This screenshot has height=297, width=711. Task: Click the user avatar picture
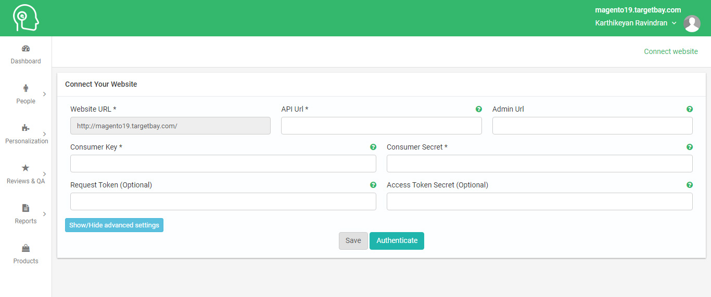click(x=692, y=23)
